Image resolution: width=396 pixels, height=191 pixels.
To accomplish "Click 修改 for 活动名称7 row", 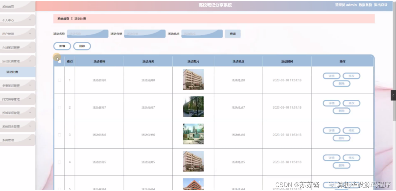I will coord(351,103).
